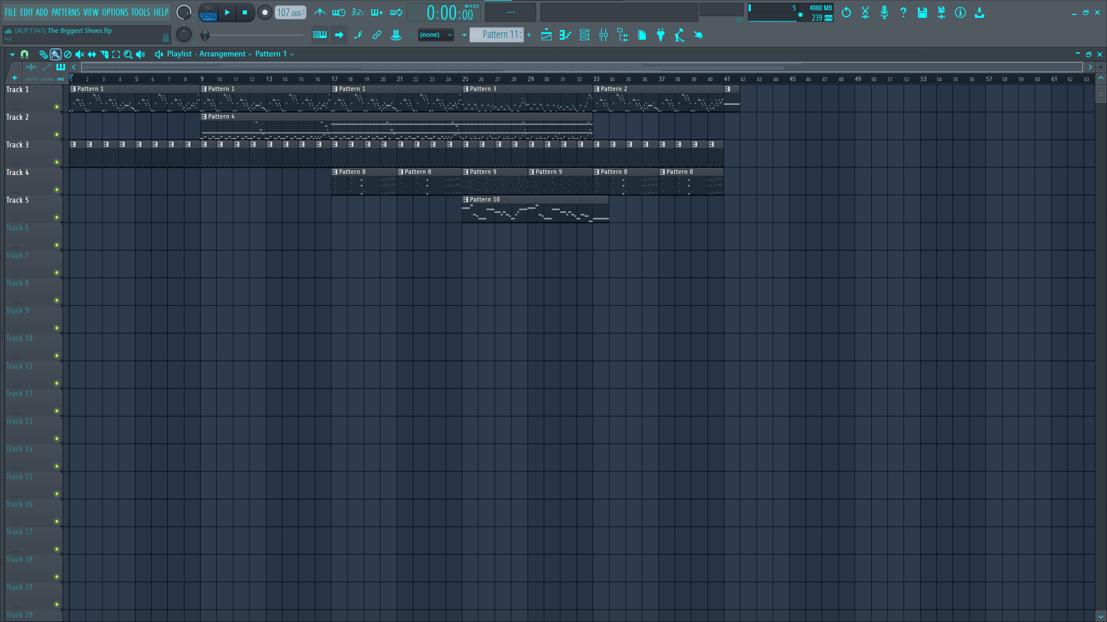Click the question mark help icon
Image resolution: width=1107 pixels, height=622 pixels.
click(903, 12)
